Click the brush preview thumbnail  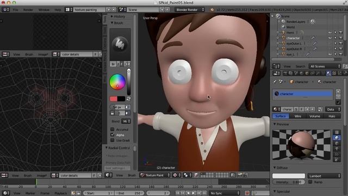(x=120, y=44)
